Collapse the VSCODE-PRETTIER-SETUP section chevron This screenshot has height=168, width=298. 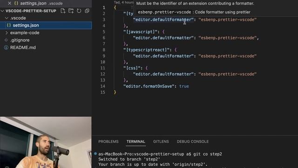point(2,11)
